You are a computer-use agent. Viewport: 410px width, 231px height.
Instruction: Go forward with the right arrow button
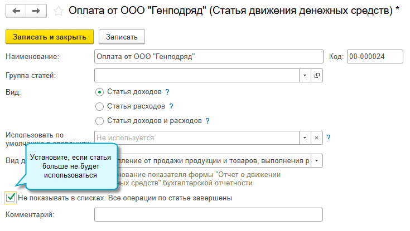pyautogui.click(x=36, y=11)
